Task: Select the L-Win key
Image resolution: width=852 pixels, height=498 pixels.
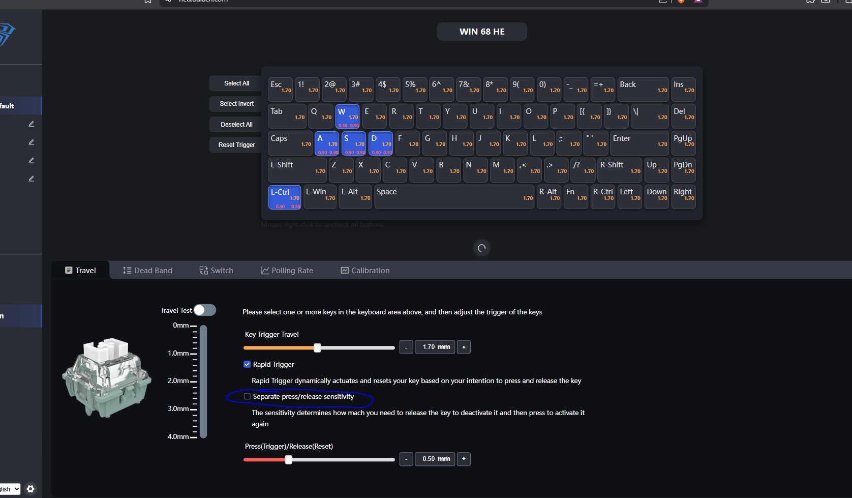Action: point(320,197)
